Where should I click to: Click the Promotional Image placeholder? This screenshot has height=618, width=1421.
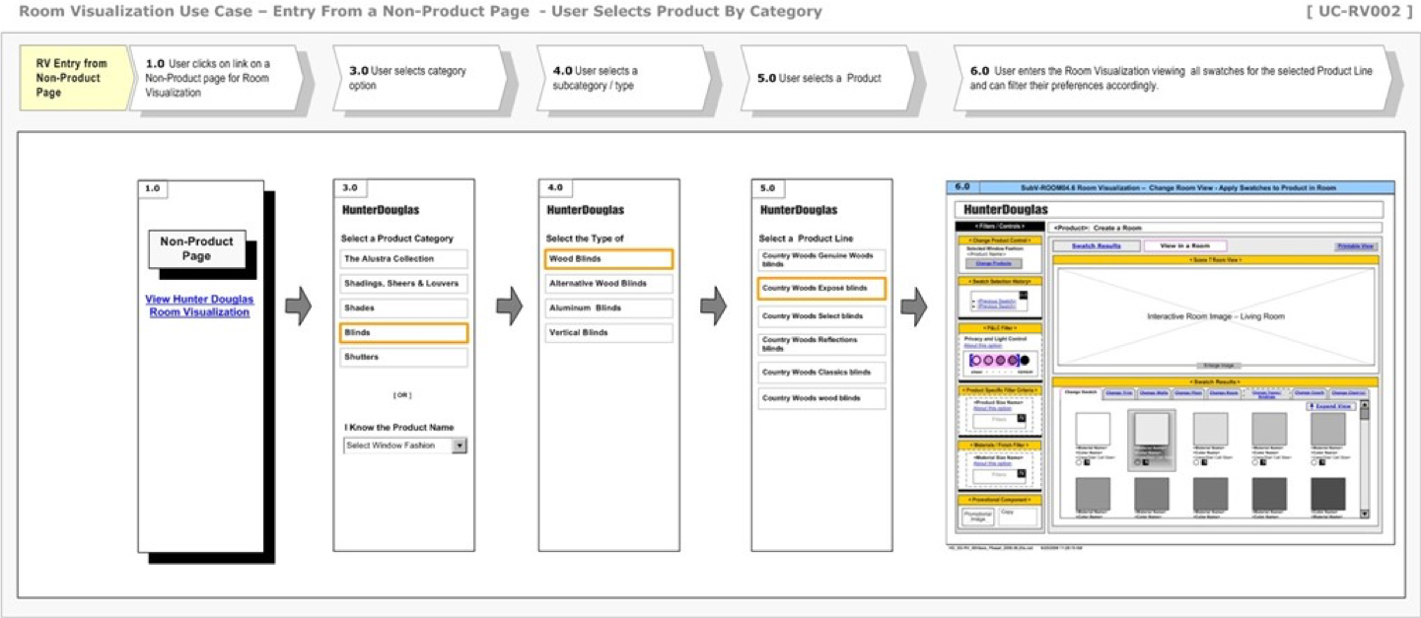click(978, 517)
